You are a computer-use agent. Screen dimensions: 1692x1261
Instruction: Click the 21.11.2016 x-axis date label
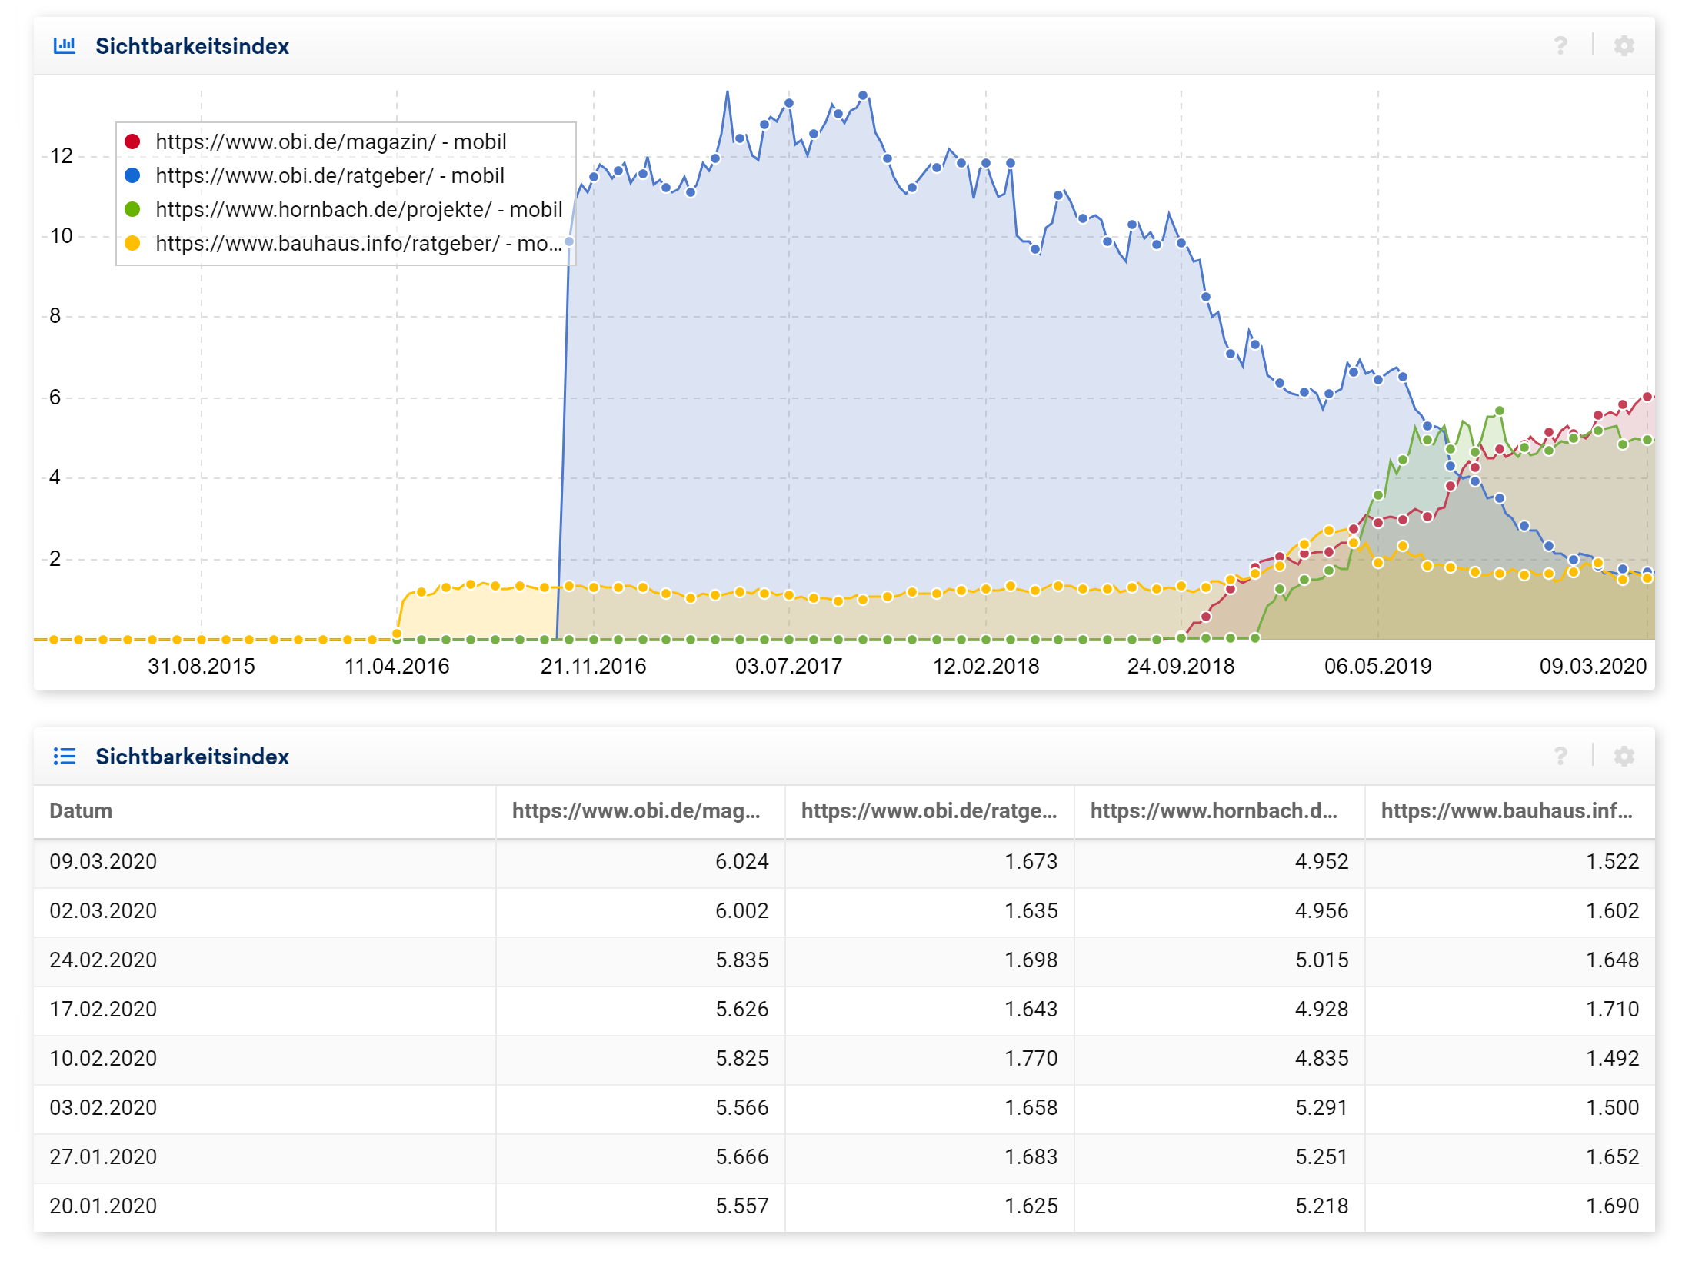tap(593, 667)
